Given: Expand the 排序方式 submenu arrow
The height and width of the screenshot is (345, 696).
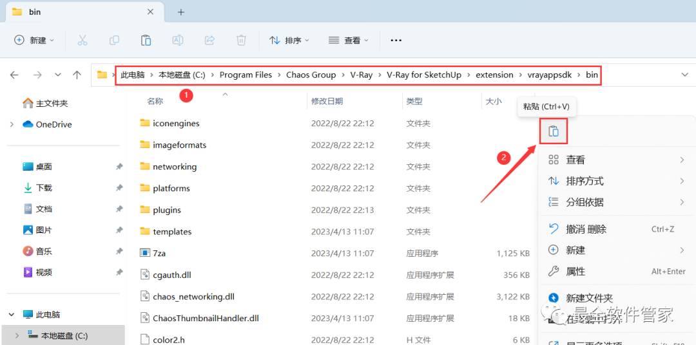Looking at the screenshot, I should [x=682, y=181].
